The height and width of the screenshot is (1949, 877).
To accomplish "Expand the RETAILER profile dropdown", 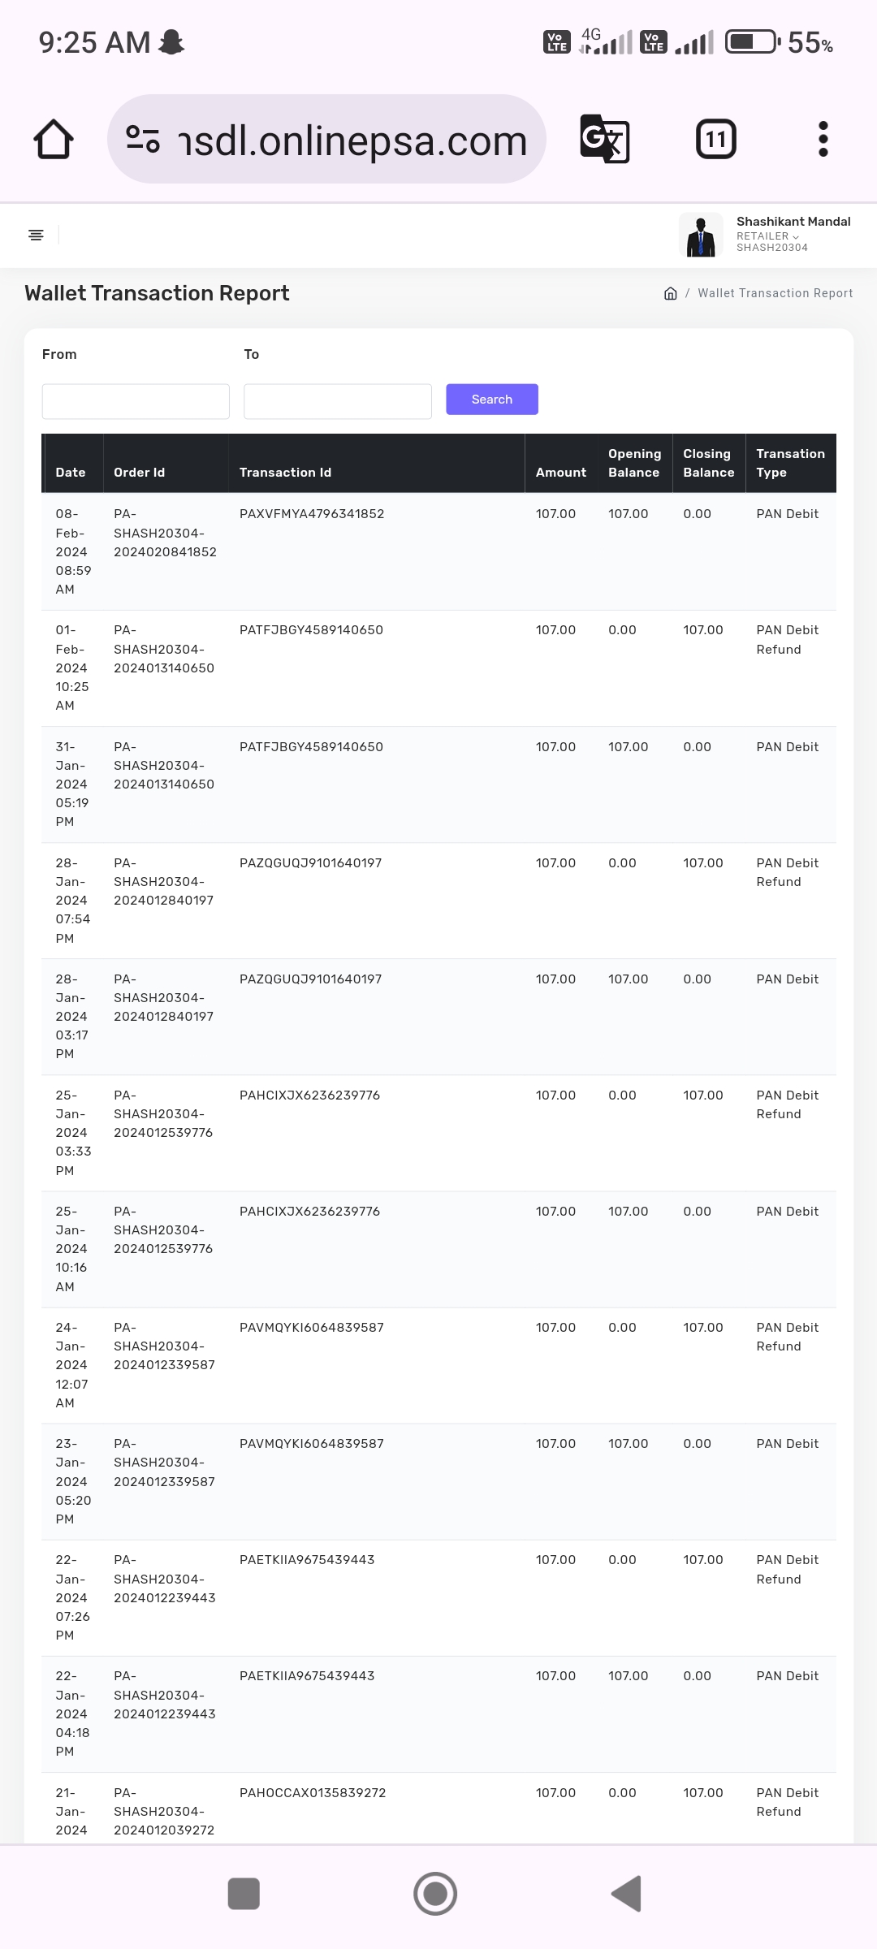I will coord(767,236).
